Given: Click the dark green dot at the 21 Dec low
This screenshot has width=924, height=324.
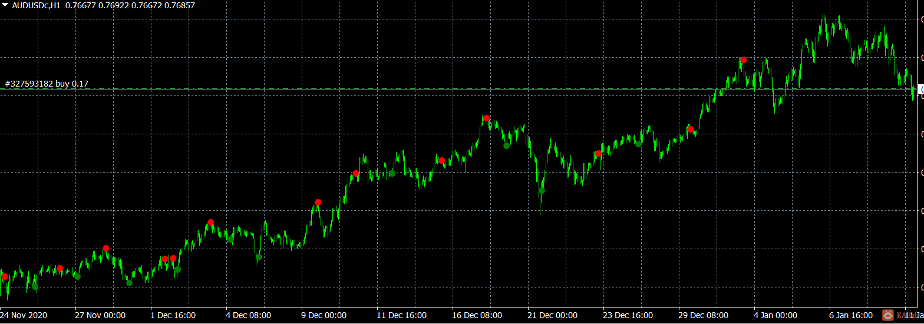Looking at the screenshot, I should 542,190.
